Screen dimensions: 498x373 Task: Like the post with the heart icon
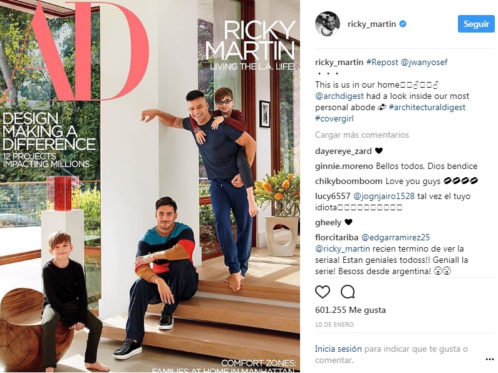323,292
